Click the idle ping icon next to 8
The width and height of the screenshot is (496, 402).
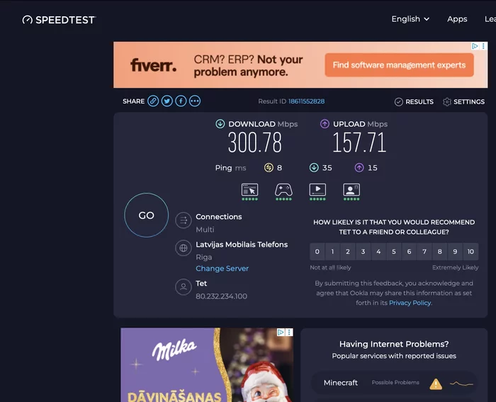tap(269, 167)
